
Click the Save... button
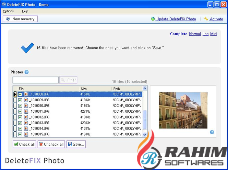[76, 144]
